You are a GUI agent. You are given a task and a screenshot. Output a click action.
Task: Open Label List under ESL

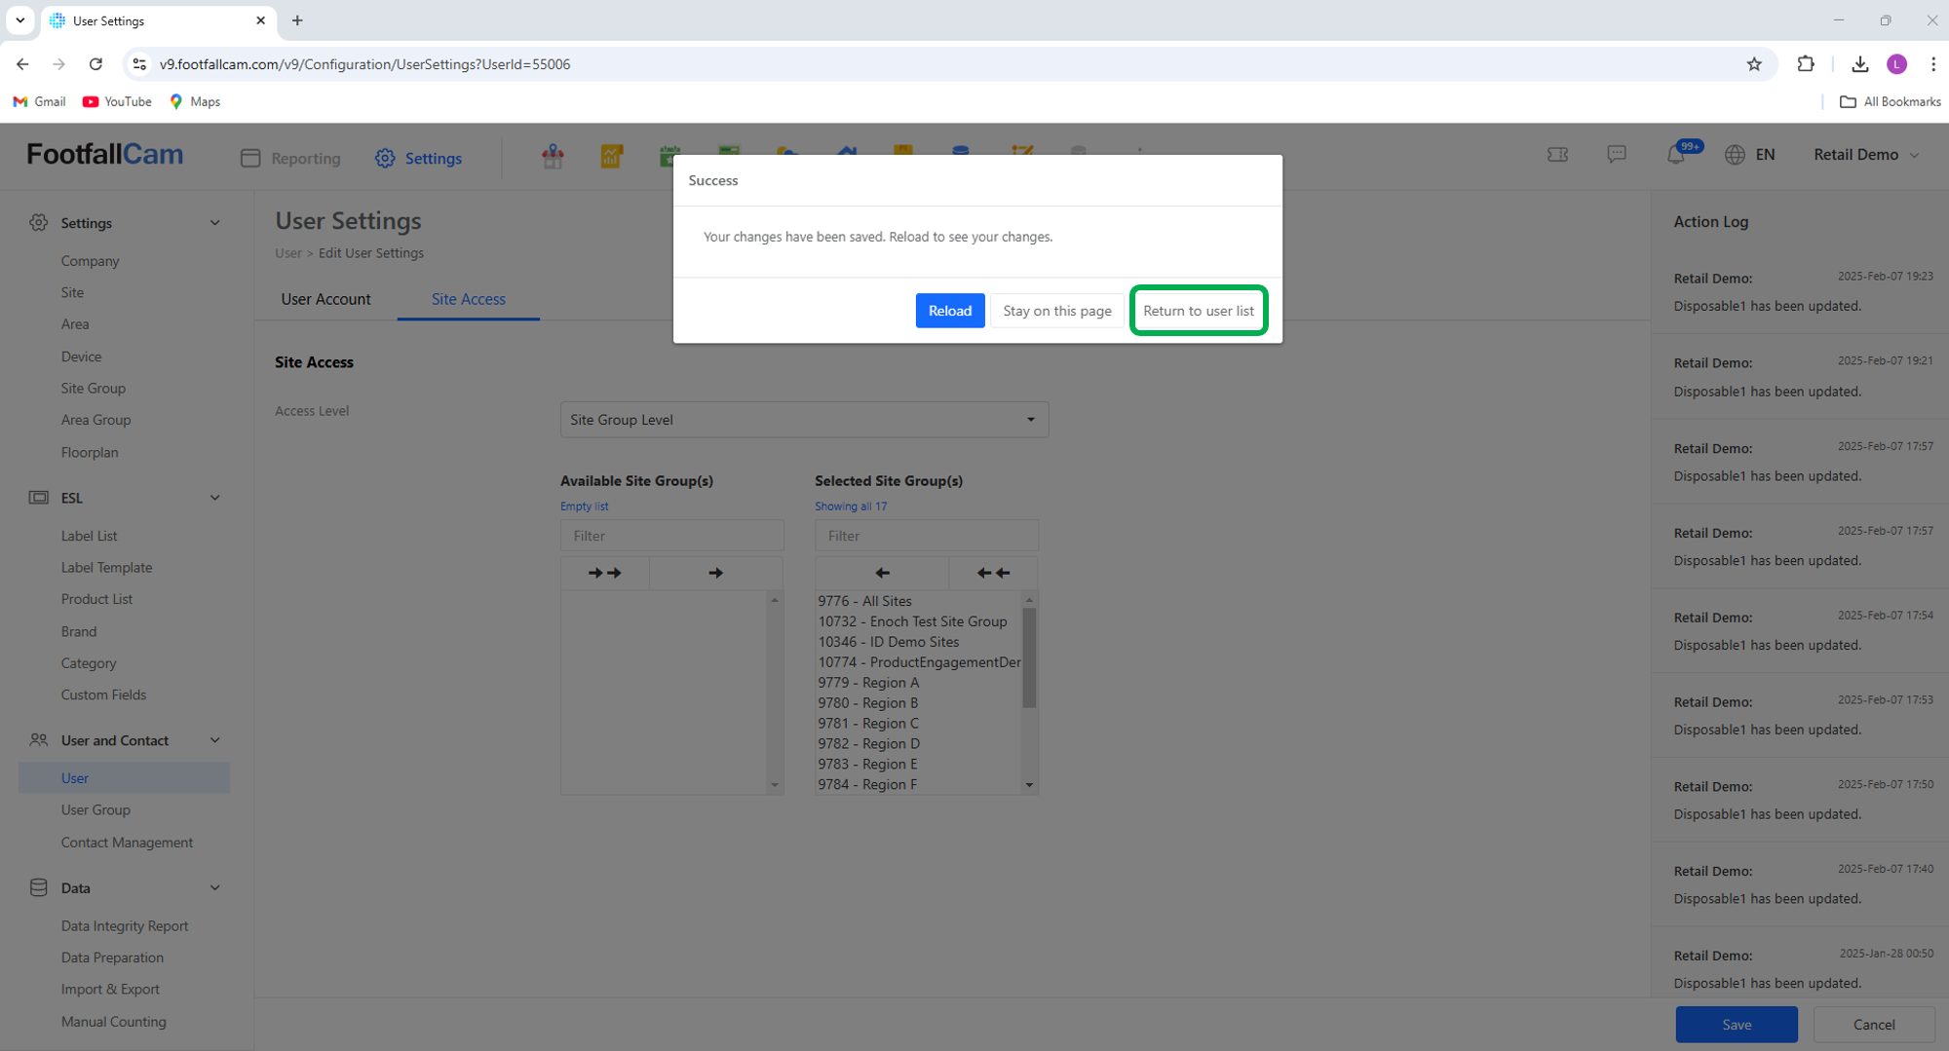click(89, 536)
